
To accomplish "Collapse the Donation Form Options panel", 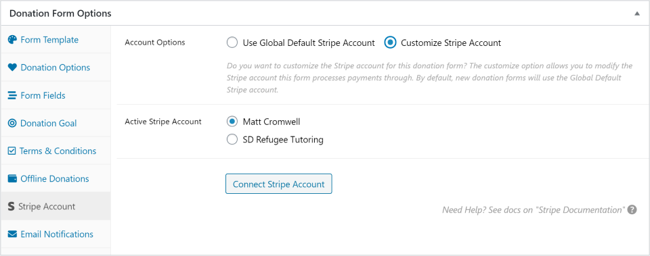I will click(636, 14).
